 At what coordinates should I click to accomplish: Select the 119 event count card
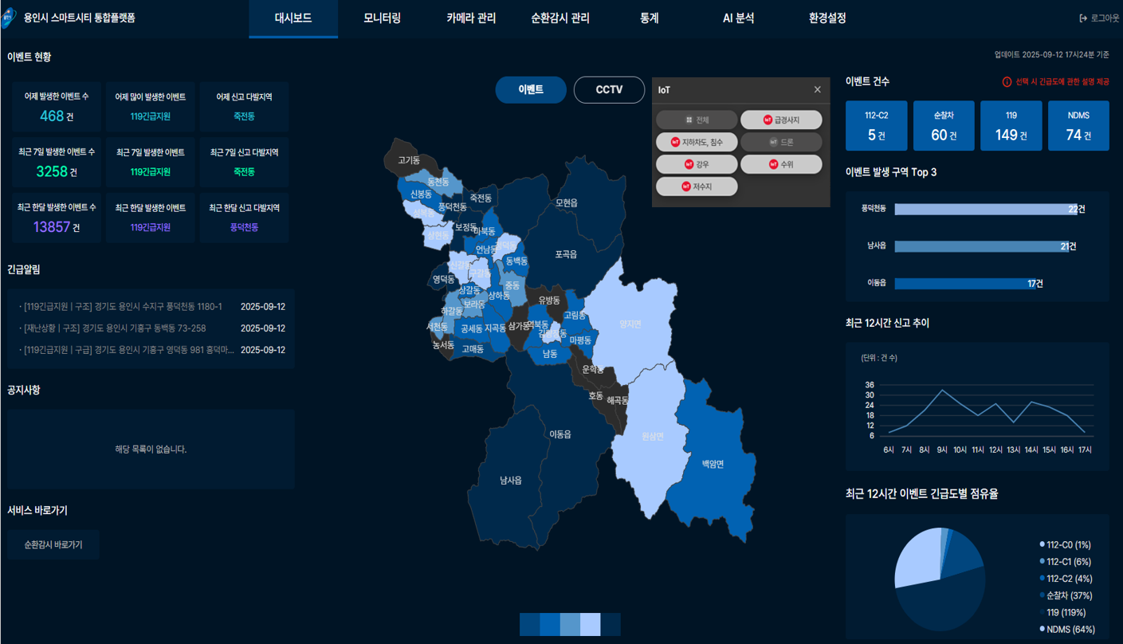click(x=1011, y=126)
